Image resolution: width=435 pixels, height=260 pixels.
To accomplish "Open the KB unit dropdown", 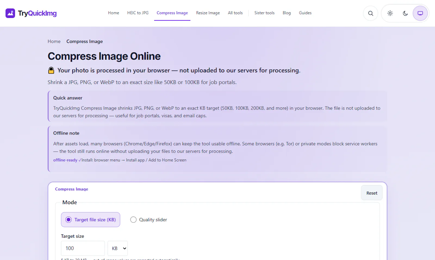I will pos(118,248).
